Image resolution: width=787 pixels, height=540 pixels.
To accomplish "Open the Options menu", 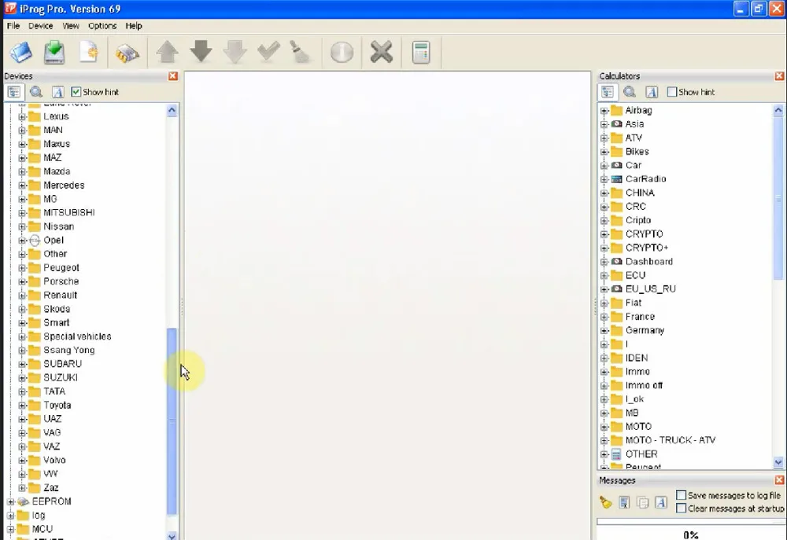I will tap(102, 26).
